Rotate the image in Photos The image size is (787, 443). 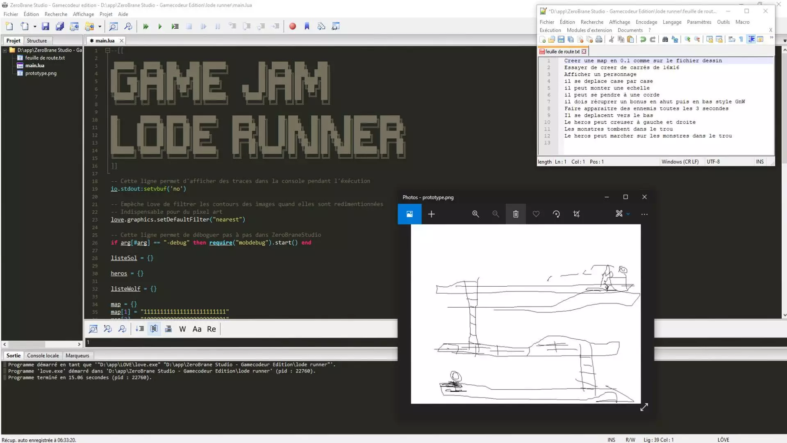point(556,214)
